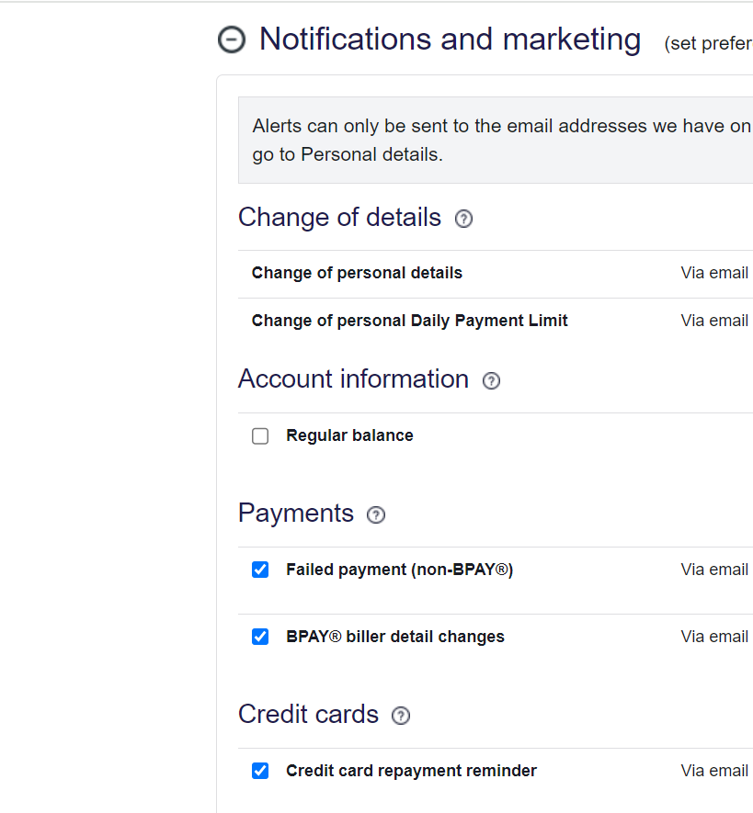Viewport: 753px width, 813px height.
Task: Click Via email beside Change of personal details
Action: coord(714,273)
